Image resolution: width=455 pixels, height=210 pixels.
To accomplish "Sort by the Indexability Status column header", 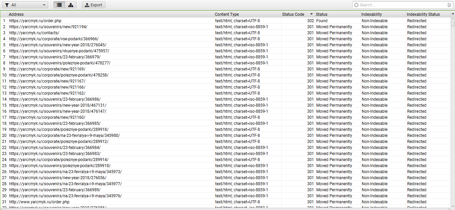I will 428,14.
